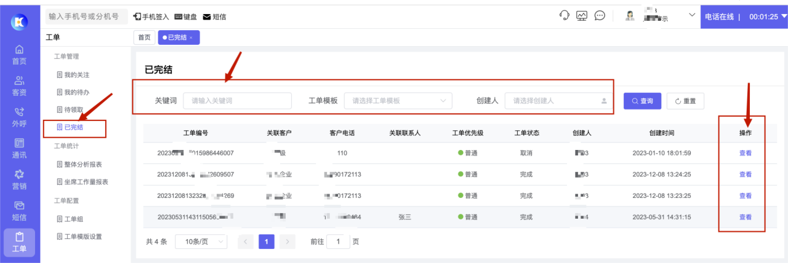This screenshot has height=263, width=788.
Task: Open the 工单模板 template dropdown
Action: click(x=398, y=101)
